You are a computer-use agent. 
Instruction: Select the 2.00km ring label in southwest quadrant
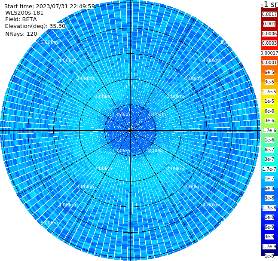point(104,169)
